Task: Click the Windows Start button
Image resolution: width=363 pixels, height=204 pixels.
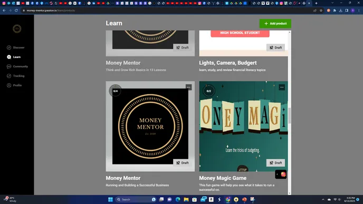Action: (110, 199)
